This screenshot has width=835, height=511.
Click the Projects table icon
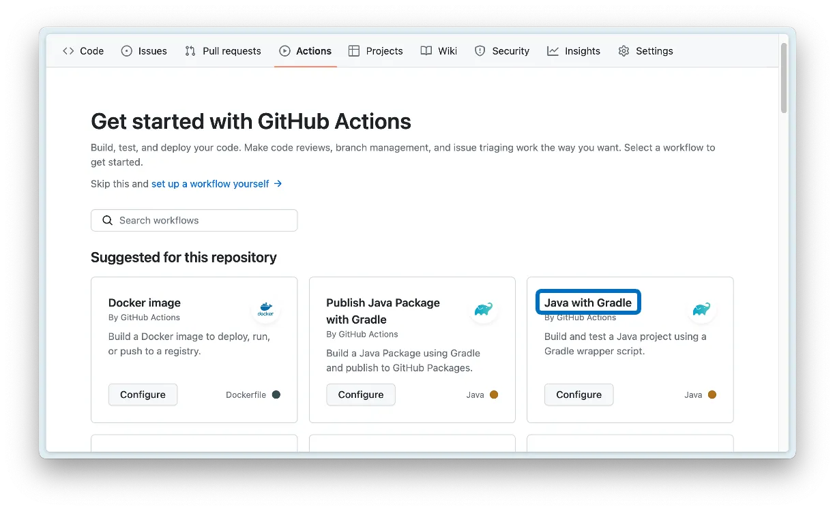(x=354, y=51)
